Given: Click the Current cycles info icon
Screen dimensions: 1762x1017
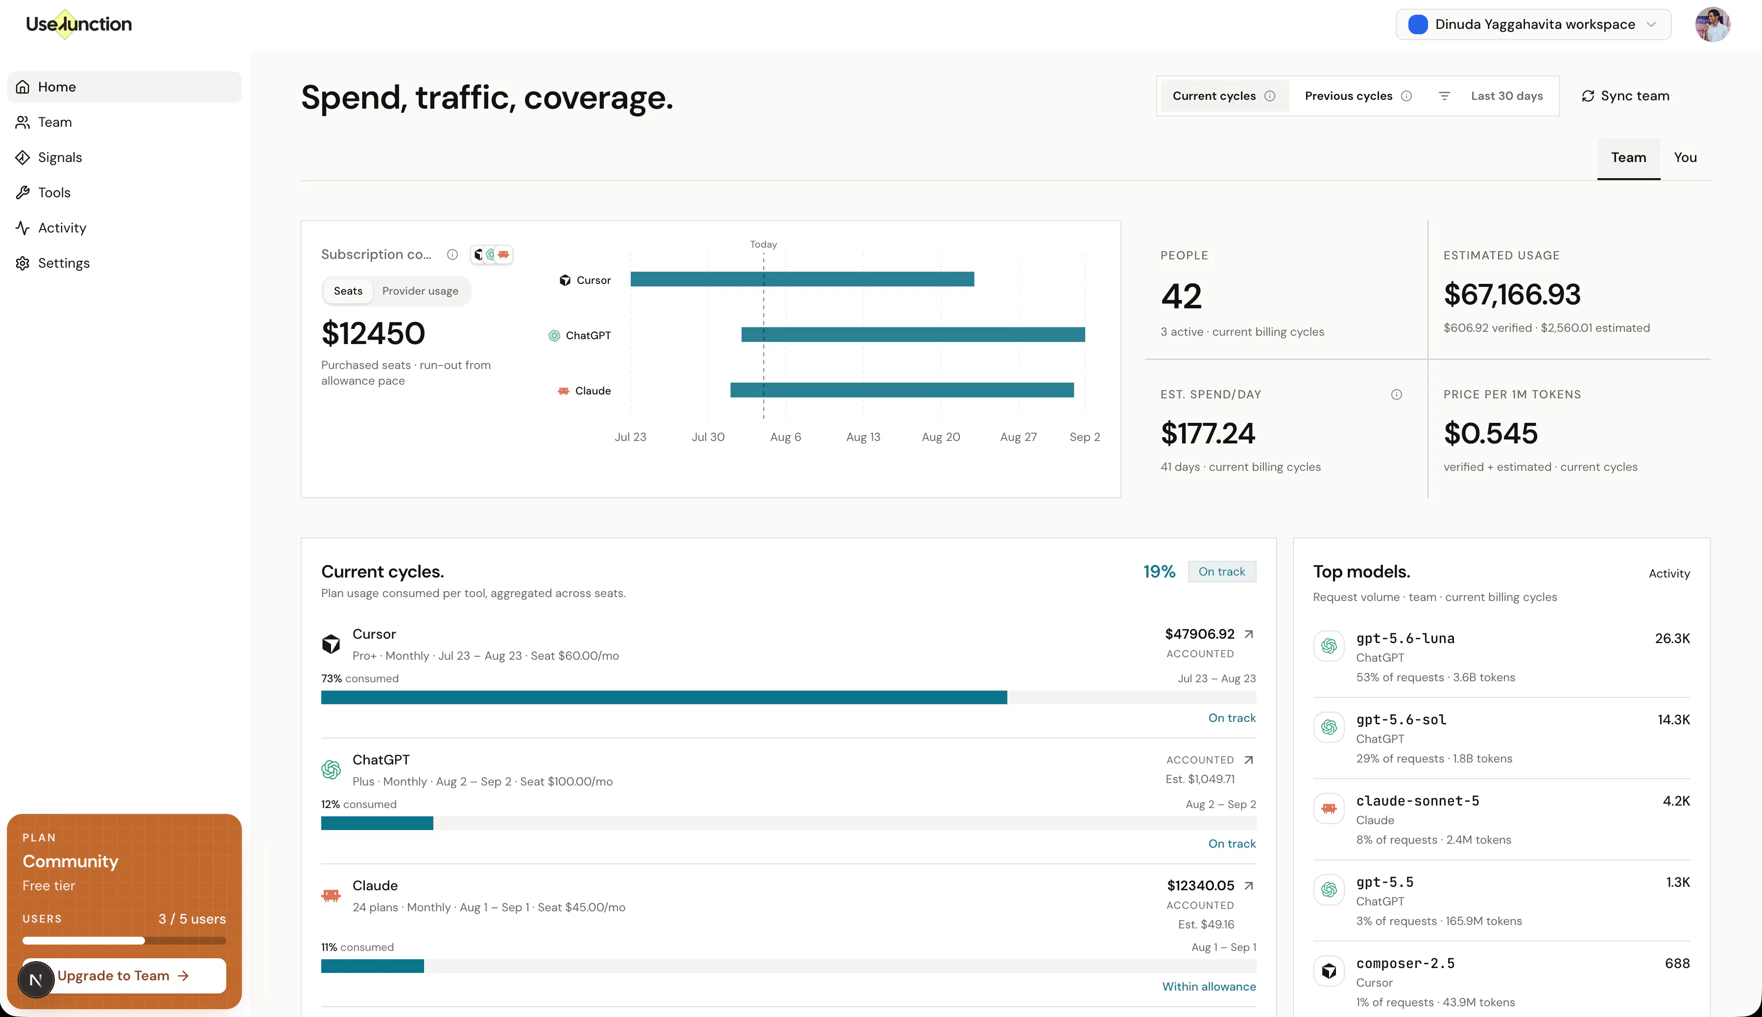Looking at the screenshot, I should point(1270,96).
